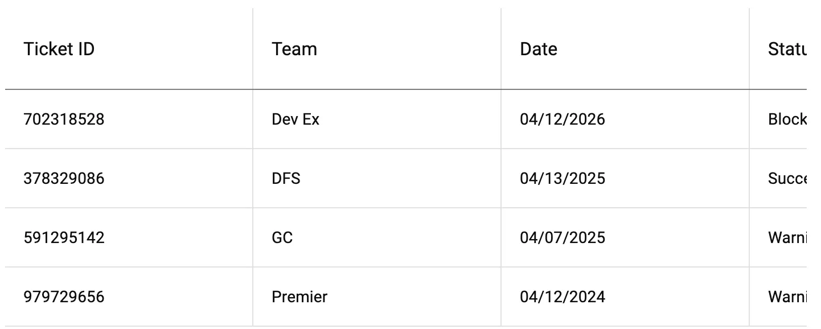Select the date 04/12/2026 cell

tap(563, 120)
